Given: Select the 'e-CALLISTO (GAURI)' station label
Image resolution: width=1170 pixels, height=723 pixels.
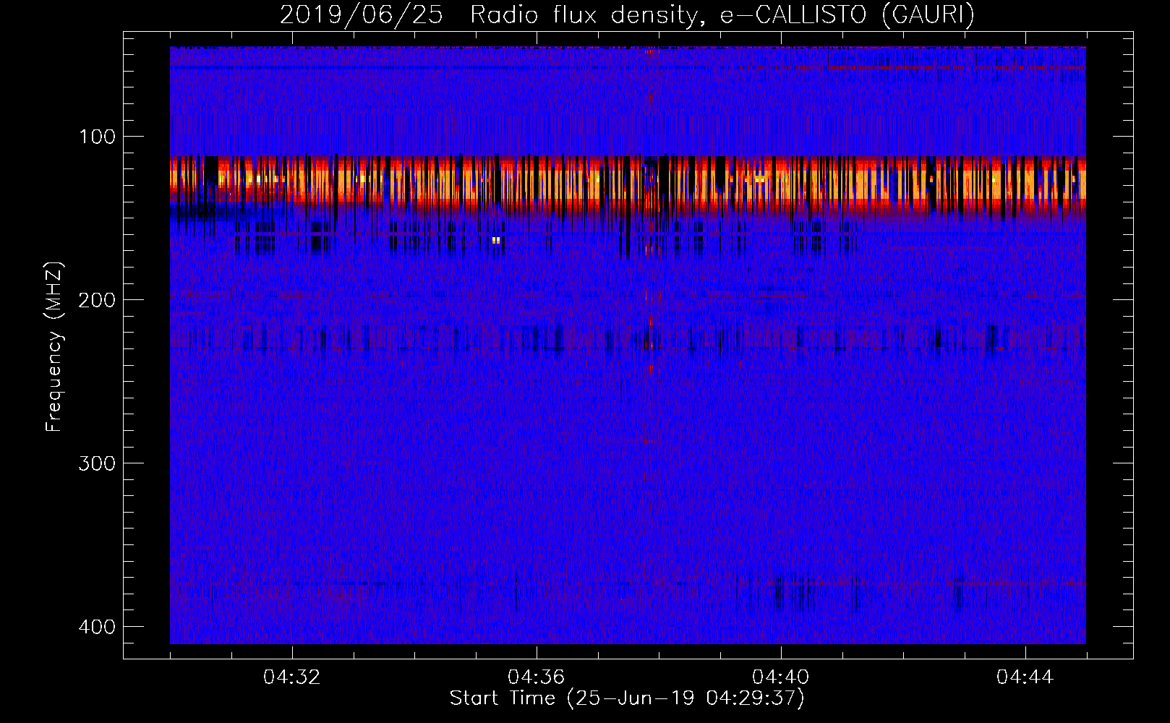Looking at the screenshot, I should pos(847,14).
